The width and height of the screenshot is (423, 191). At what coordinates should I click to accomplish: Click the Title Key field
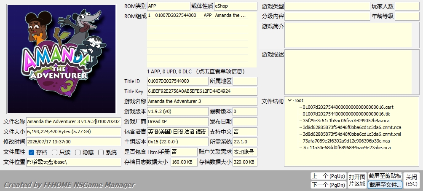(202, 91)
